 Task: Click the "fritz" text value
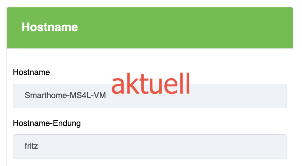click(x=31, y=146)
